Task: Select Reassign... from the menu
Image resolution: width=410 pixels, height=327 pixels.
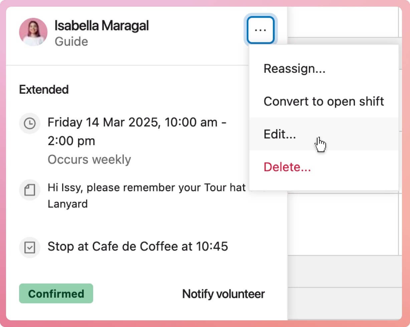Action: coord(294,69)
